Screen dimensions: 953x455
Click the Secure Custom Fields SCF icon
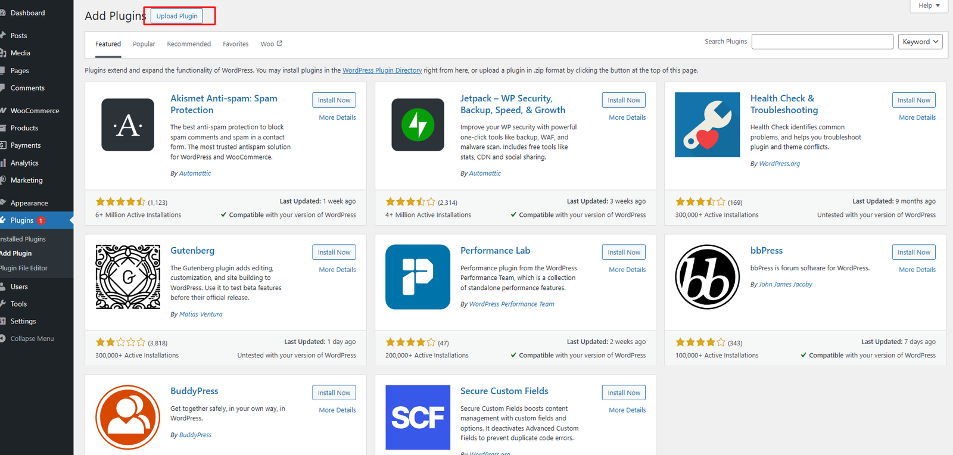[418, 417]
